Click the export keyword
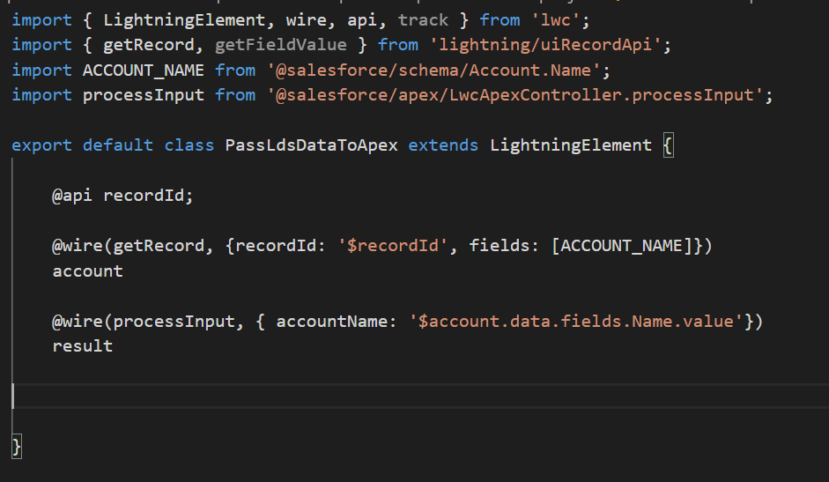 point(41,145)
